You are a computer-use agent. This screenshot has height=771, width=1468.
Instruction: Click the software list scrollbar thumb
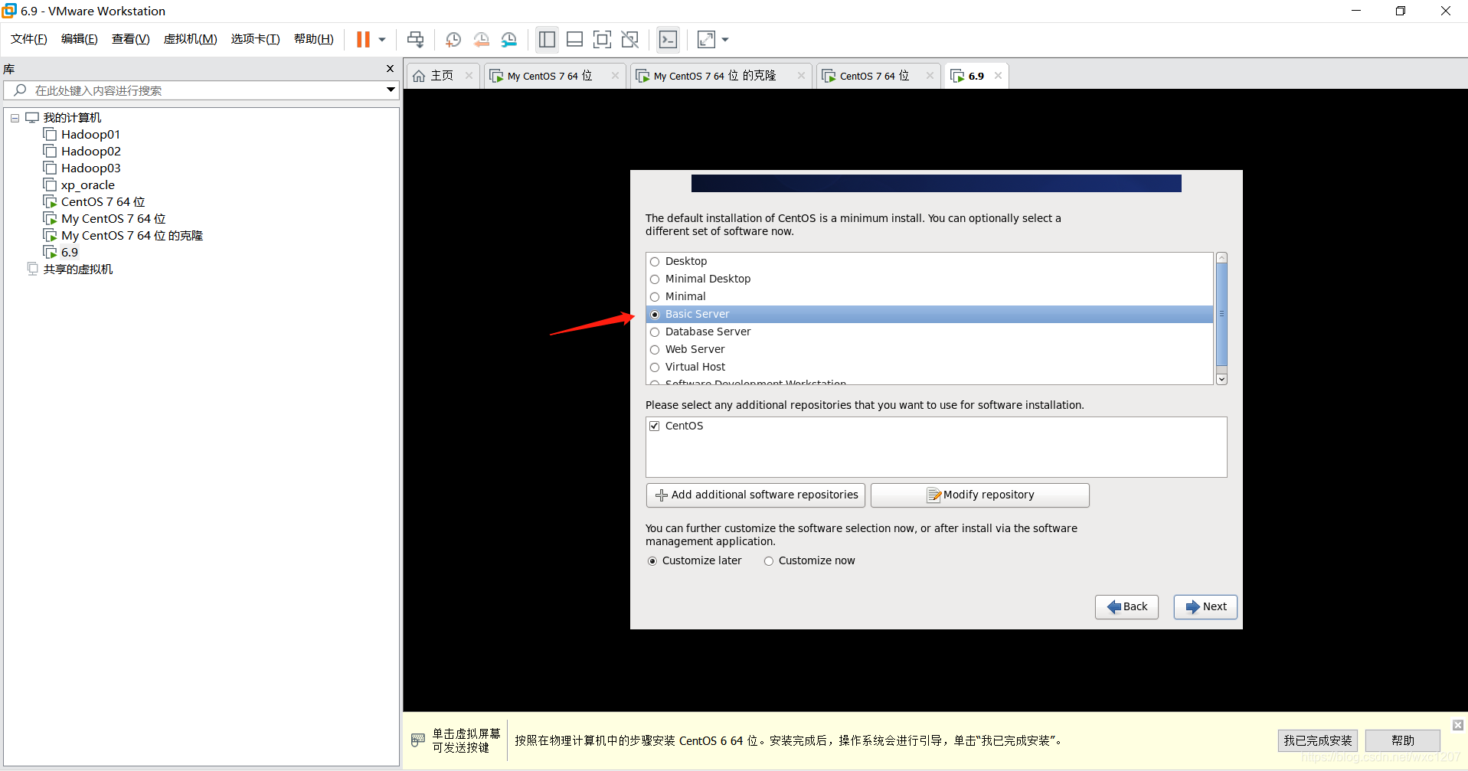pos(1222,314)
